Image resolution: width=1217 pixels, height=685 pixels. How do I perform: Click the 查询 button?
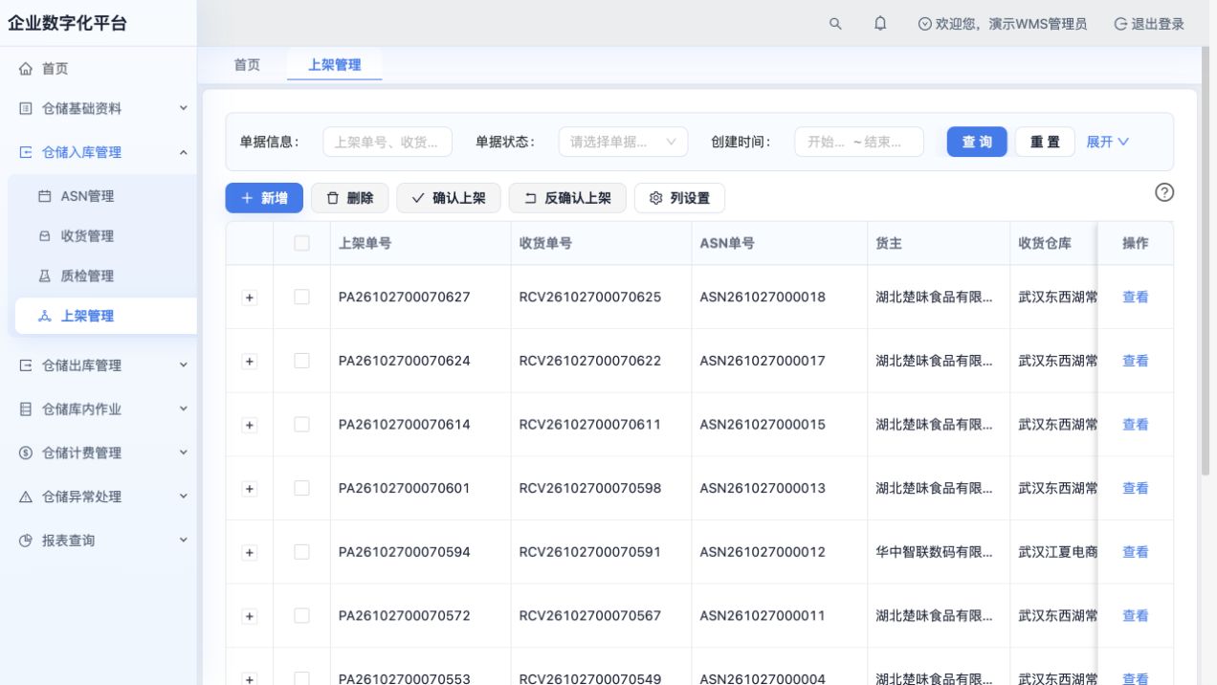[977, 142]
